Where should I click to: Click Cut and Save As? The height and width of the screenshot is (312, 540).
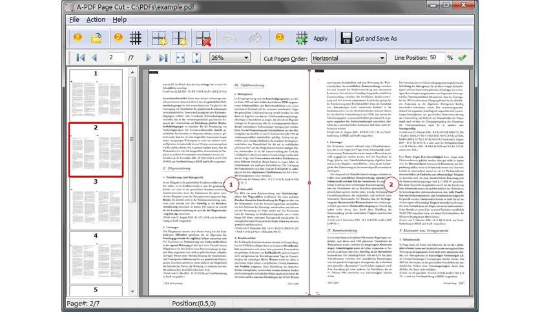tap(369, 39)
